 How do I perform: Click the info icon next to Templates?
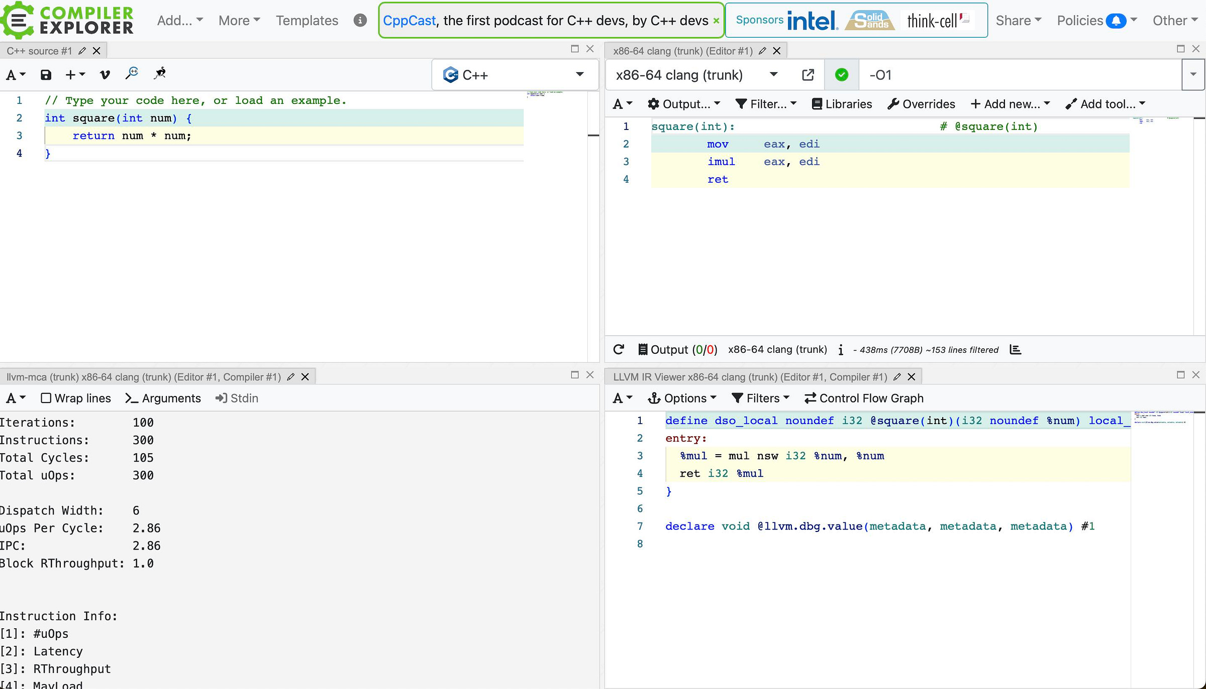pos(360,20)
